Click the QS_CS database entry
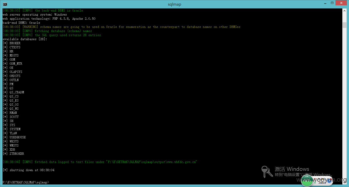The width and height of the screenshot is (349, 187). 11,96
